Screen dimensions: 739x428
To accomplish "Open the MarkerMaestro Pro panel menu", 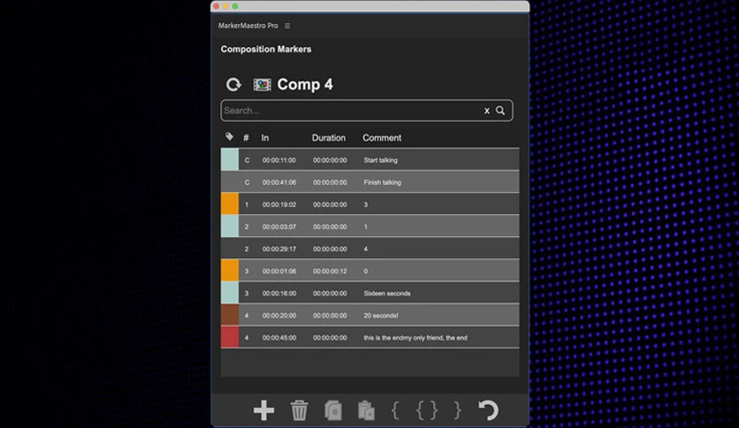I will click(x=287, y=26).
